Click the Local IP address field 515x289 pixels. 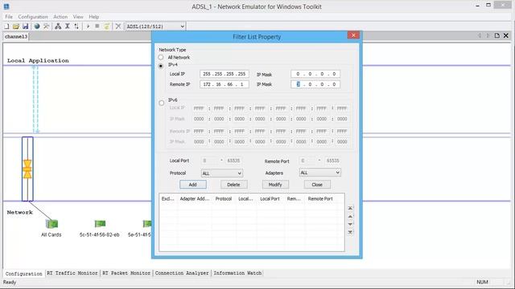[225, 74]
